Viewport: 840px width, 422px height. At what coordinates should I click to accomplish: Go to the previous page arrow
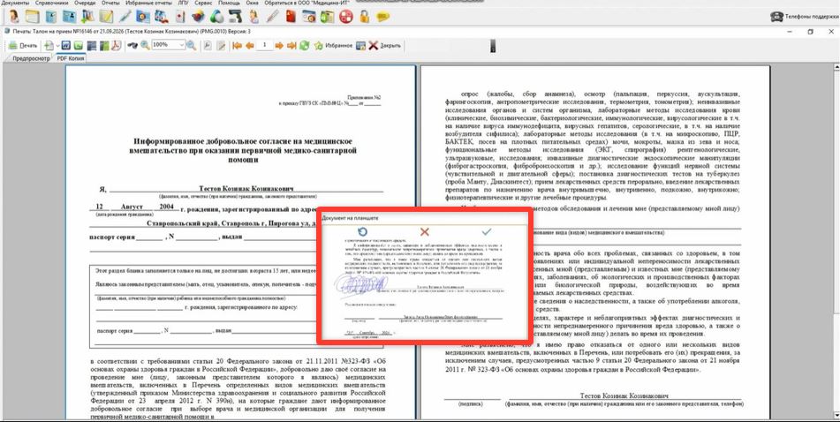point(250,46)
